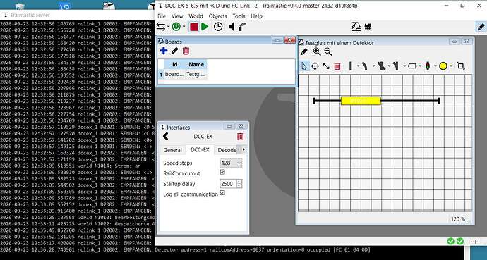Select the signal tool
The height and width of the screenshot is (260, 487).
coord(428,66)
